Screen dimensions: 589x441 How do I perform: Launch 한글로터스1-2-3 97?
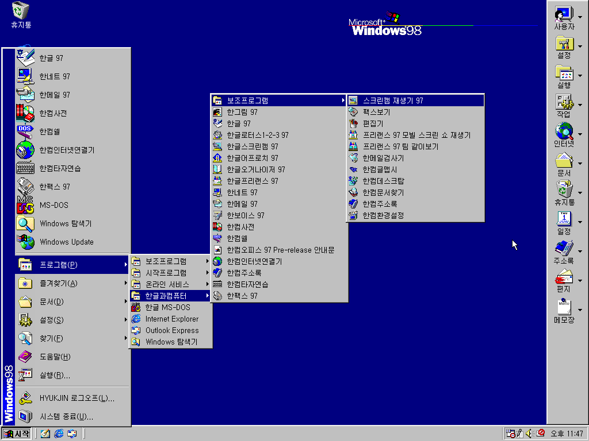pyautogui.click(x=279, y=135)
